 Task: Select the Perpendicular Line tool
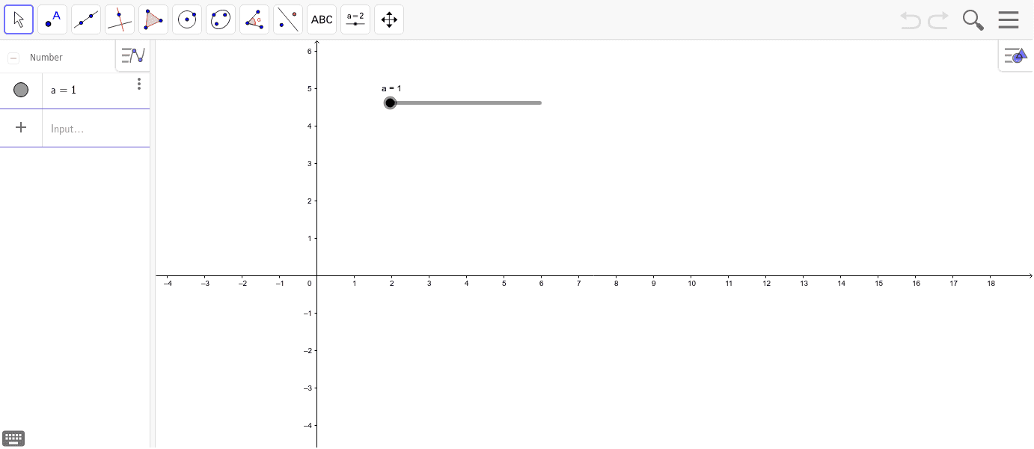[120, 19]
